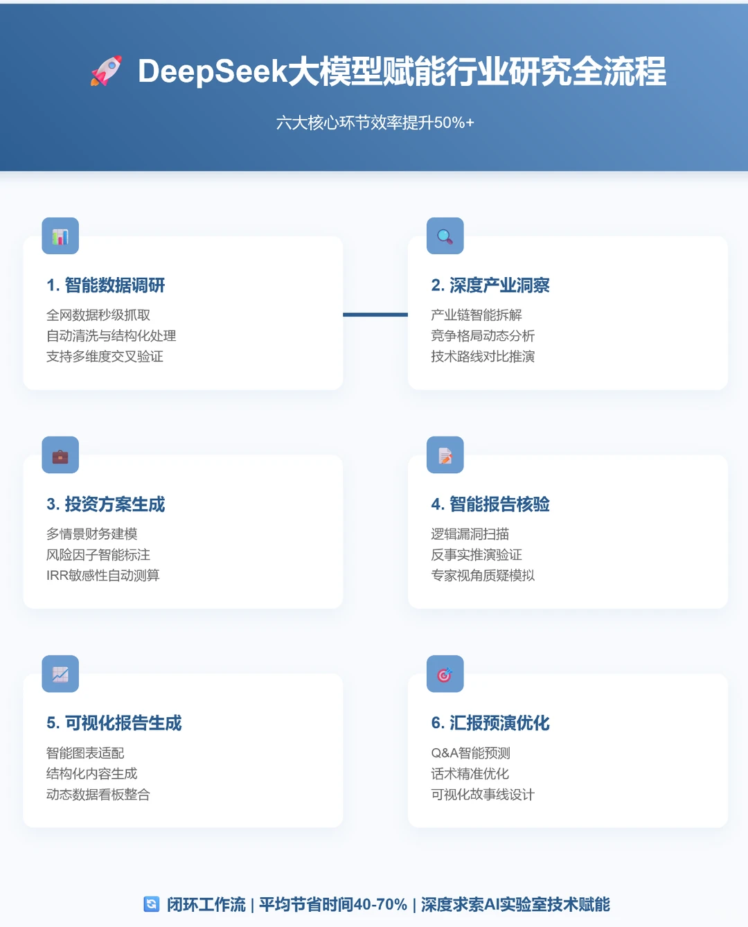Viewport: 748px width, 927px height.
Task: Click the rocket icon beside the DeepSeek title
Action: (x=106, y=71)
